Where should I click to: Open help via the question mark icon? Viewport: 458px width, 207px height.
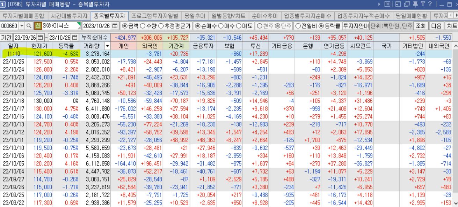(430, 4)
